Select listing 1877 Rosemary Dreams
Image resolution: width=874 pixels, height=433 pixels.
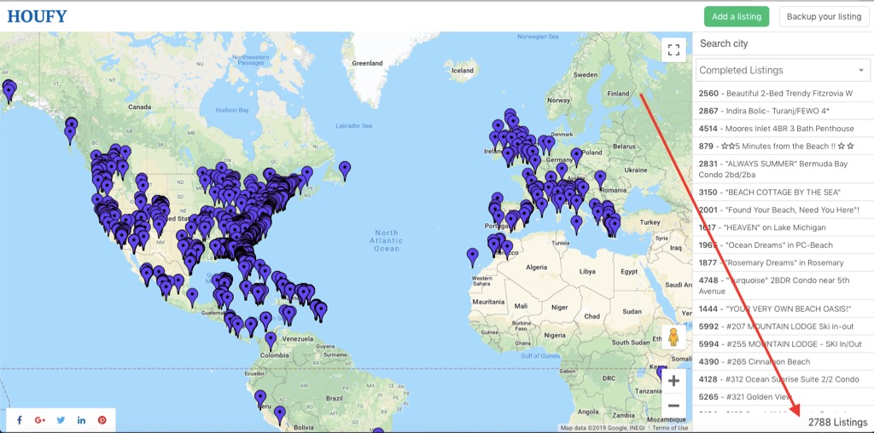coord(784,263)
